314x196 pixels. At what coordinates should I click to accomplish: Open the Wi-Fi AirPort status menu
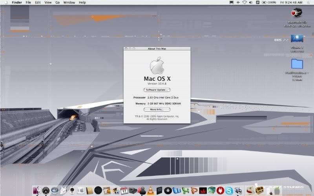(x=244, y=2)
